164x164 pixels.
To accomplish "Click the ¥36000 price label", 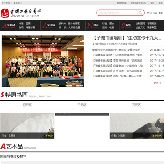I will [x=157, y=136].
